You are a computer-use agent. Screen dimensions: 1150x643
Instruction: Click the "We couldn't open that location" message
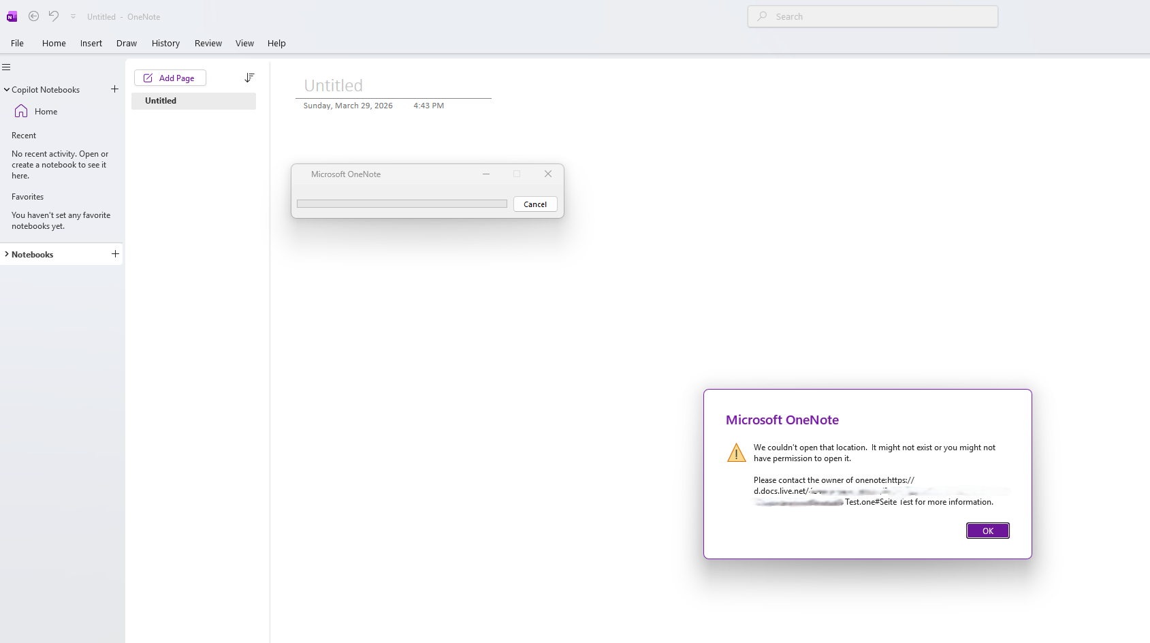coord(874,453)
